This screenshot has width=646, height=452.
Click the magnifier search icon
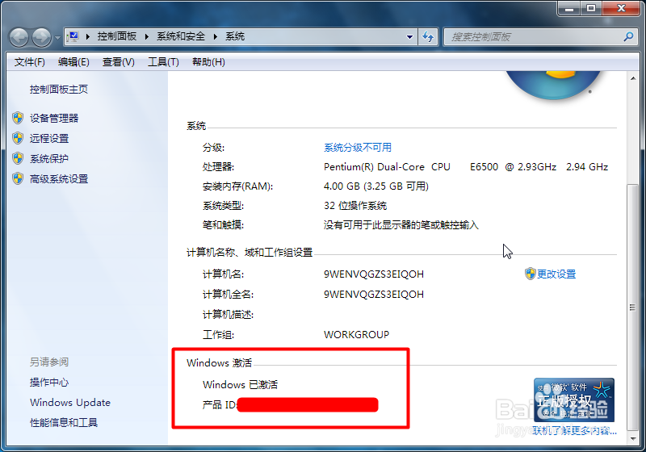[x=628, y=36]
